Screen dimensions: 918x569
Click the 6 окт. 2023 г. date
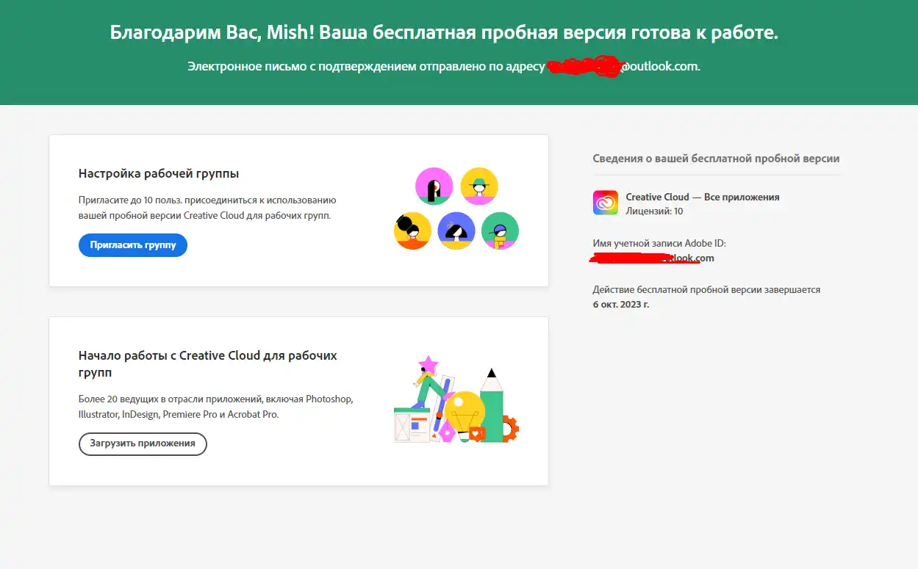click(x=621, y=304)
